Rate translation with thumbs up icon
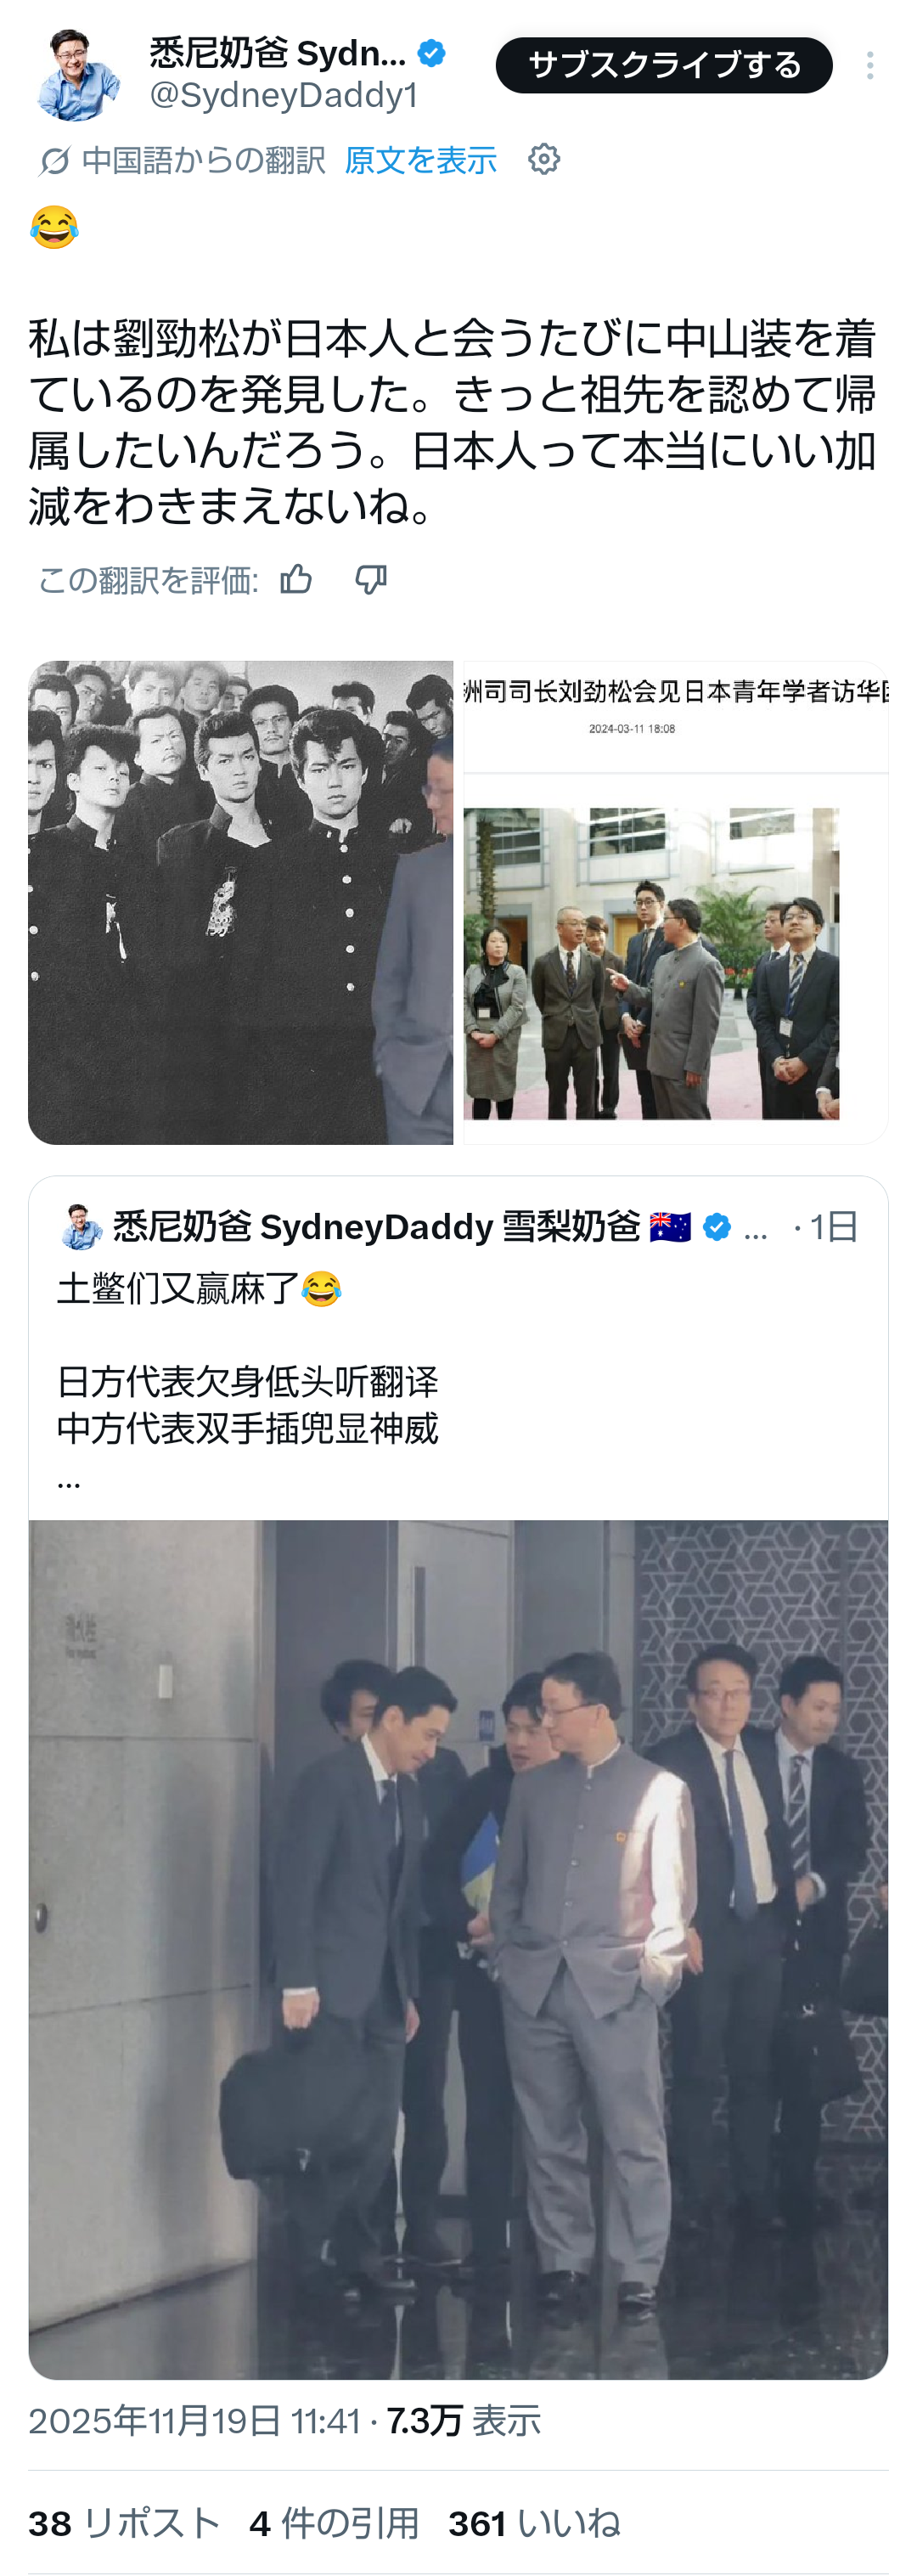This screenshot has width=917, height=2576. [296, 578]
